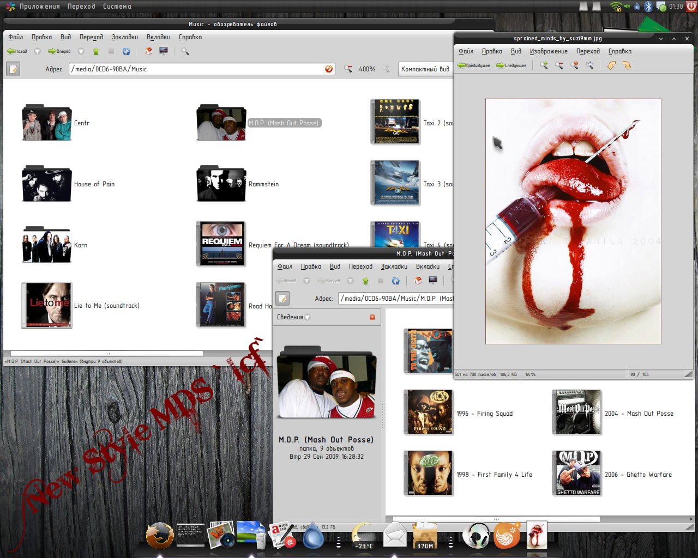Toggle text location entry in Music window

click(13, 69)
